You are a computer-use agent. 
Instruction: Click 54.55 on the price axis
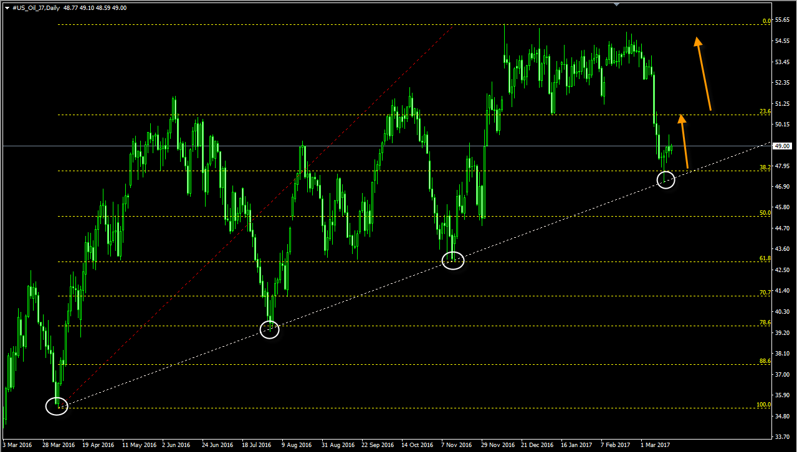click(x=782, y=41)
